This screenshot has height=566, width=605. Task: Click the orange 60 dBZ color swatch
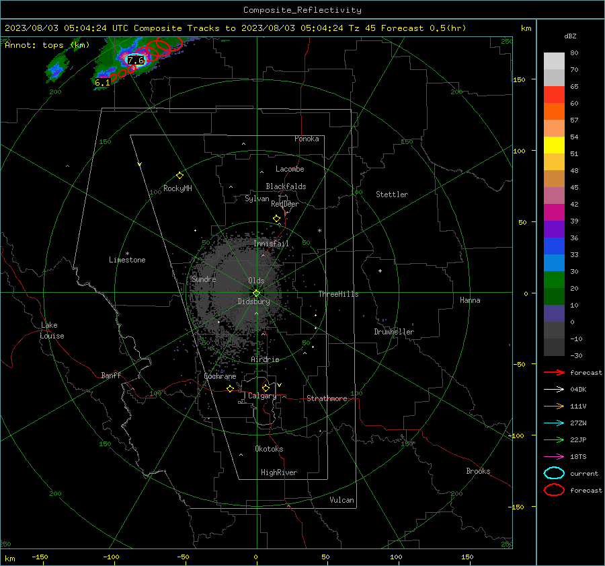click(x=554, y=112)
